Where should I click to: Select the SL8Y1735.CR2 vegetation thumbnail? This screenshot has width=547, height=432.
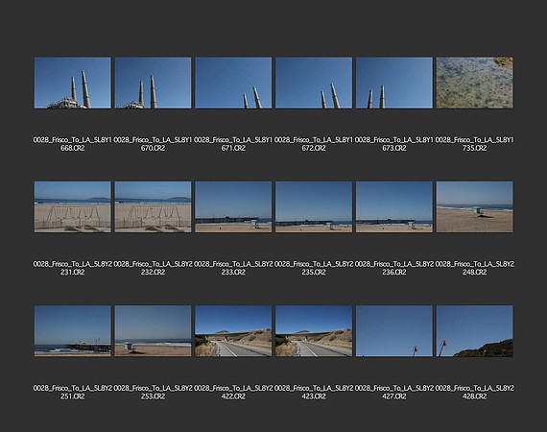coord(474,84)
